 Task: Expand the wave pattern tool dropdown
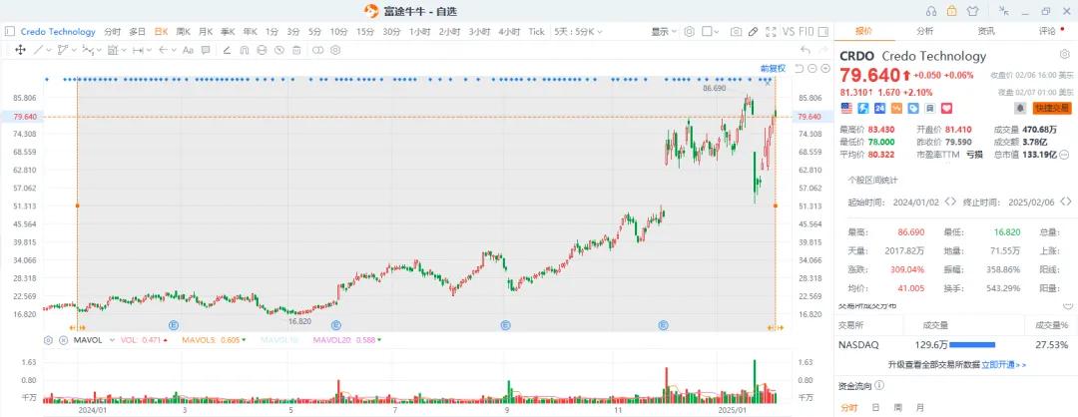[x=100, y=50]
